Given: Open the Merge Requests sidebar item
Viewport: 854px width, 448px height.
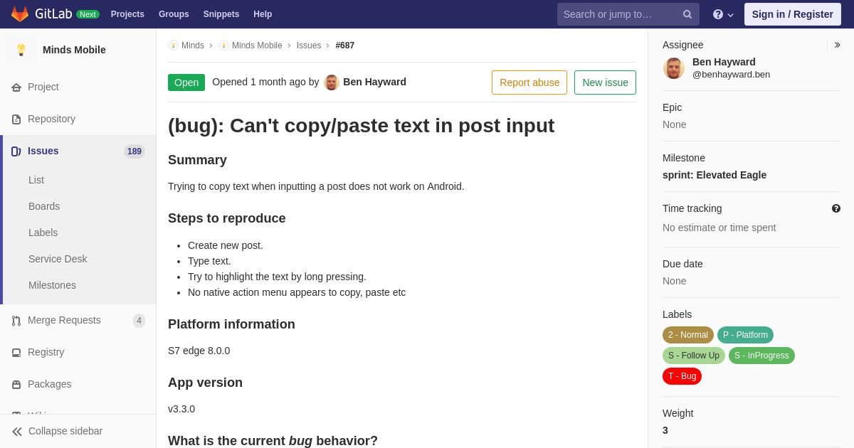Looking at the screenshot, I should [x=78, y=320].
